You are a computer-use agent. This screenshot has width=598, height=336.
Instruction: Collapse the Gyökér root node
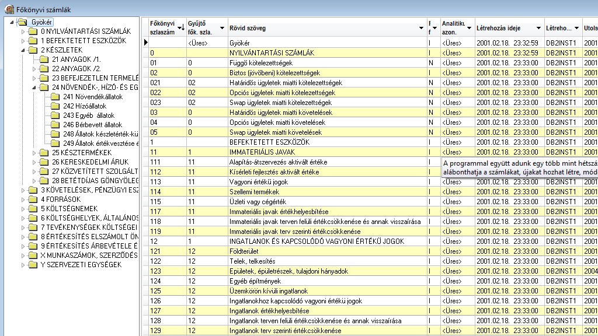(x=12, y=22)
